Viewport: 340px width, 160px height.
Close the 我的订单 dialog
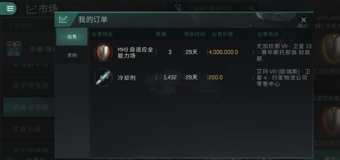303,20
